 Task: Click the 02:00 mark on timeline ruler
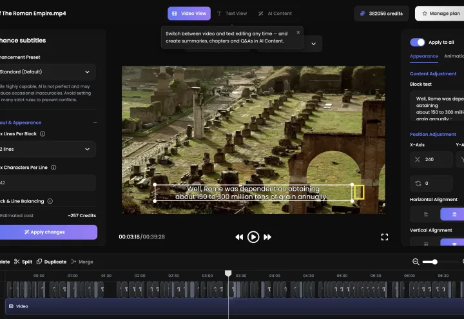pyautogui.click(x=140, y=276)
